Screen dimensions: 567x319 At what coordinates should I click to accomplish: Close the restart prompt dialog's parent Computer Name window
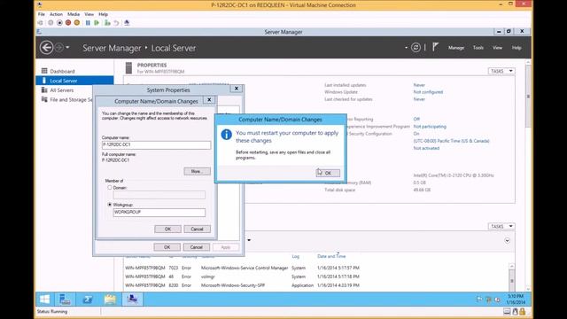coord(209,100)
